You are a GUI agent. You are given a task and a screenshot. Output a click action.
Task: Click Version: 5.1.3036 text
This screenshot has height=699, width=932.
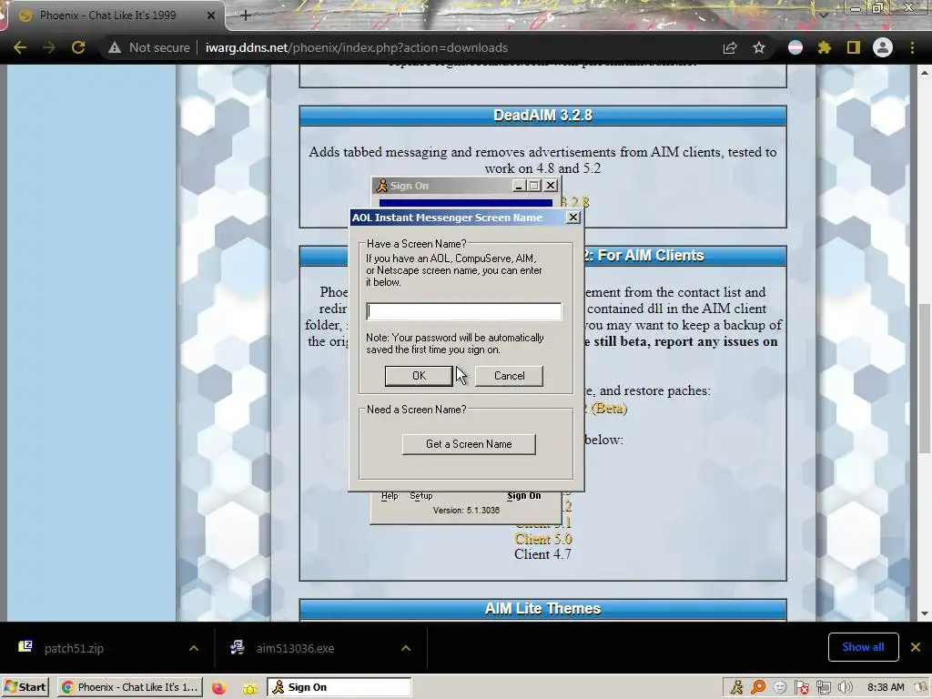click(466, 510)
